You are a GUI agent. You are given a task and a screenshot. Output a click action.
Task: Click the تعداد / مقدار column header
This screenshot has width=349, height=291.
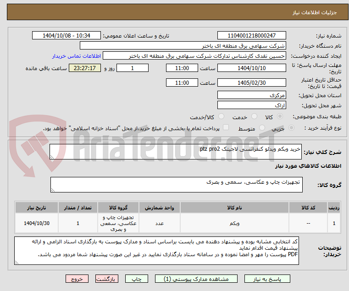click(78, 208)
